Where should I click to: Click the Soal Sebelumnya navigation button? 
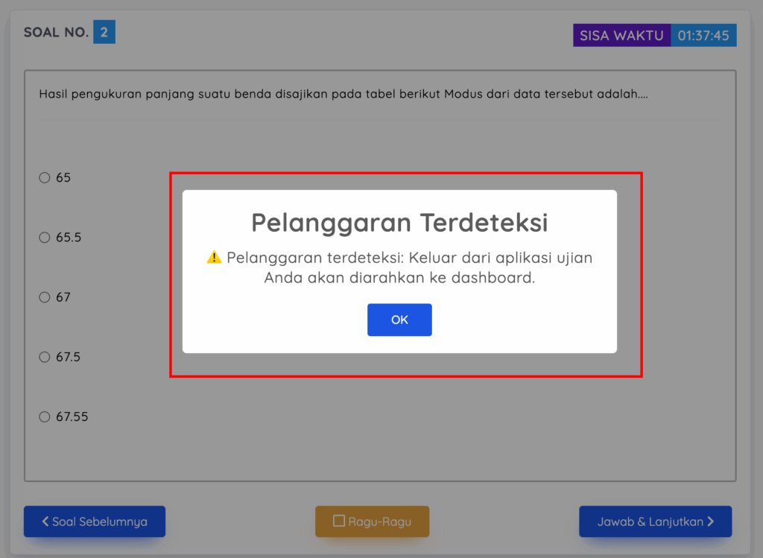[95, 521]
